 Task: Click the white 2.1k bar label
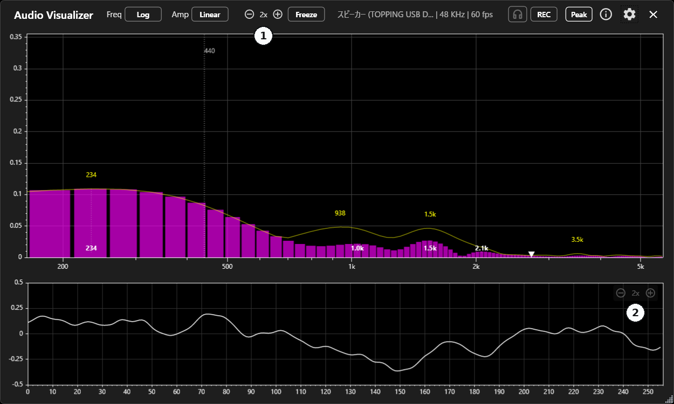coord(482,248)
